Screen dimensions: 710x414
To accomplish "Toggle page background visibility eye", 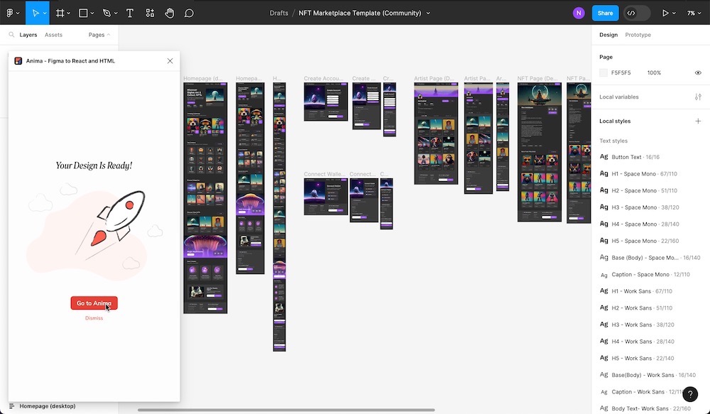I will pyautogui.click(x=698, y=72).
